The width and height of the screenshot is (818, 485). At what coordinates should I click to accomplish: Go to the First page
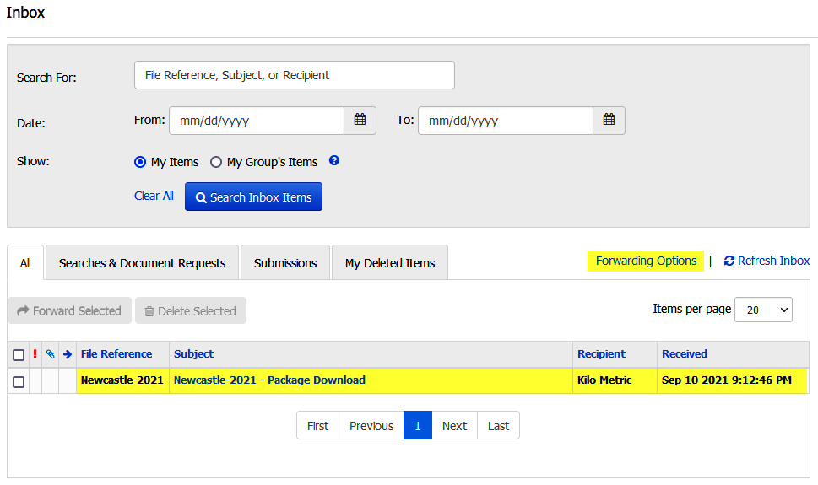click(317, 426)
